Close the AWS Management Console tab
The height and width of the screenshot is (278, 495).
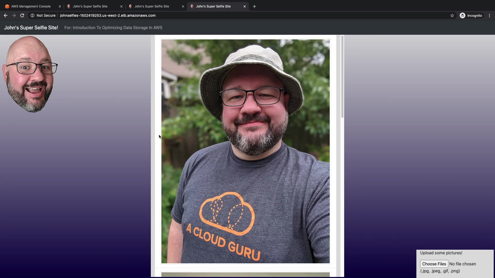point(60,6)
